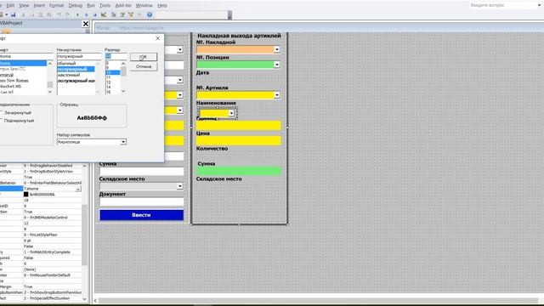Click the Save icon in the toolbar
The height and width of the screenshot is (306, 544).
point(14,15)
